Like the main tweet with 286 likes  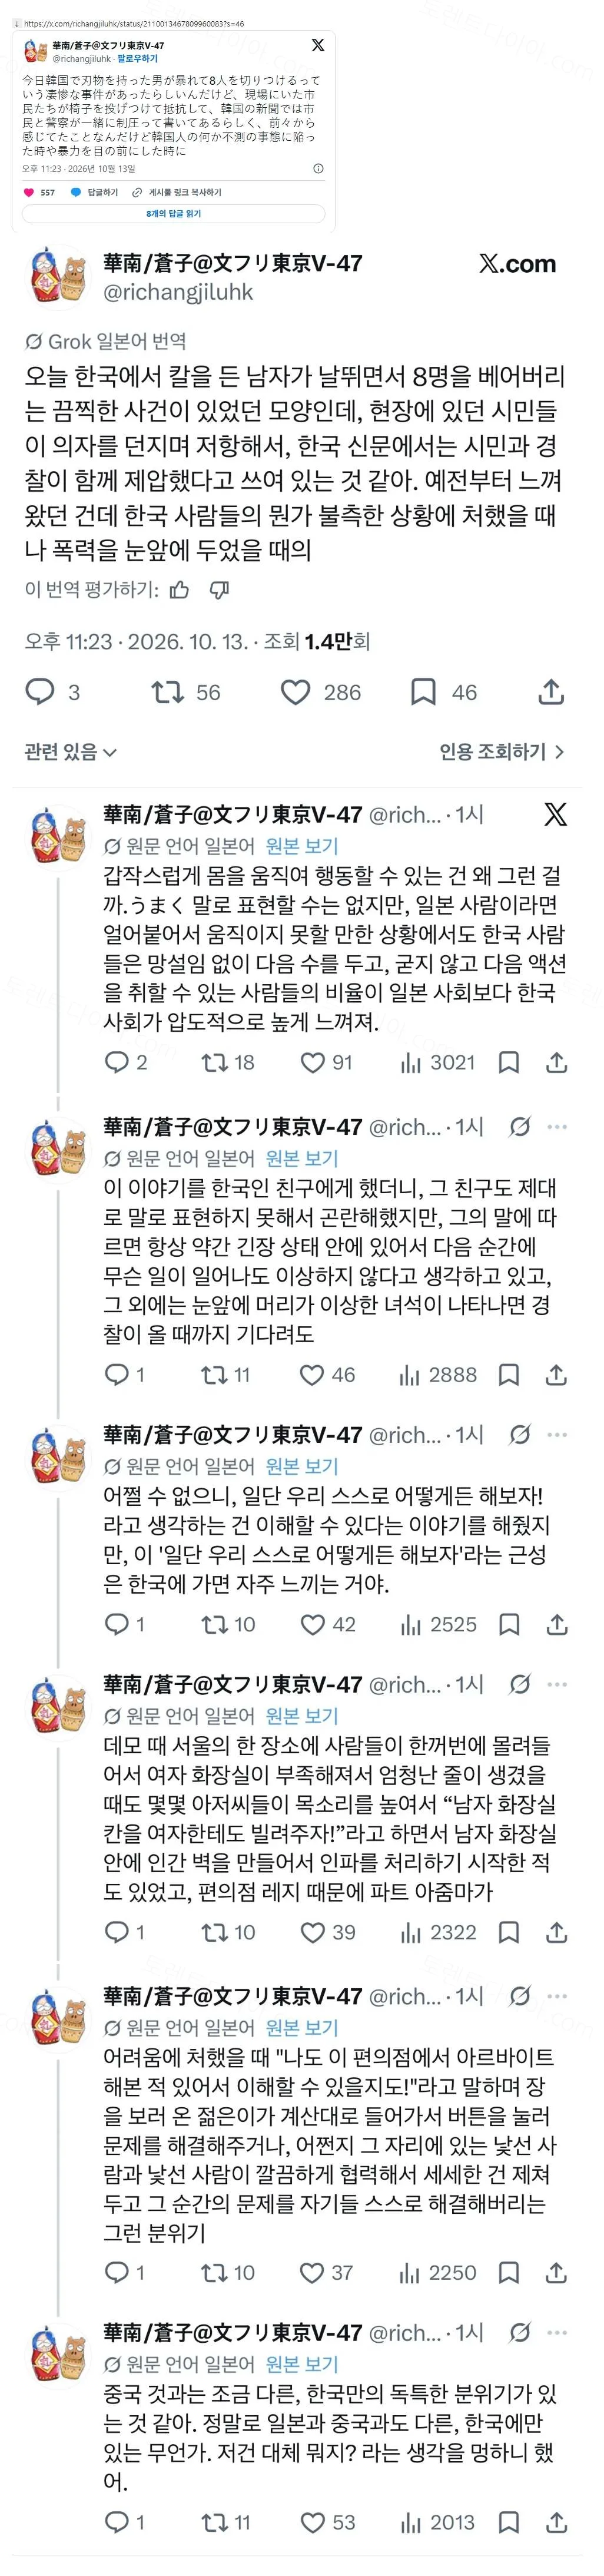[x=295, y=691]
